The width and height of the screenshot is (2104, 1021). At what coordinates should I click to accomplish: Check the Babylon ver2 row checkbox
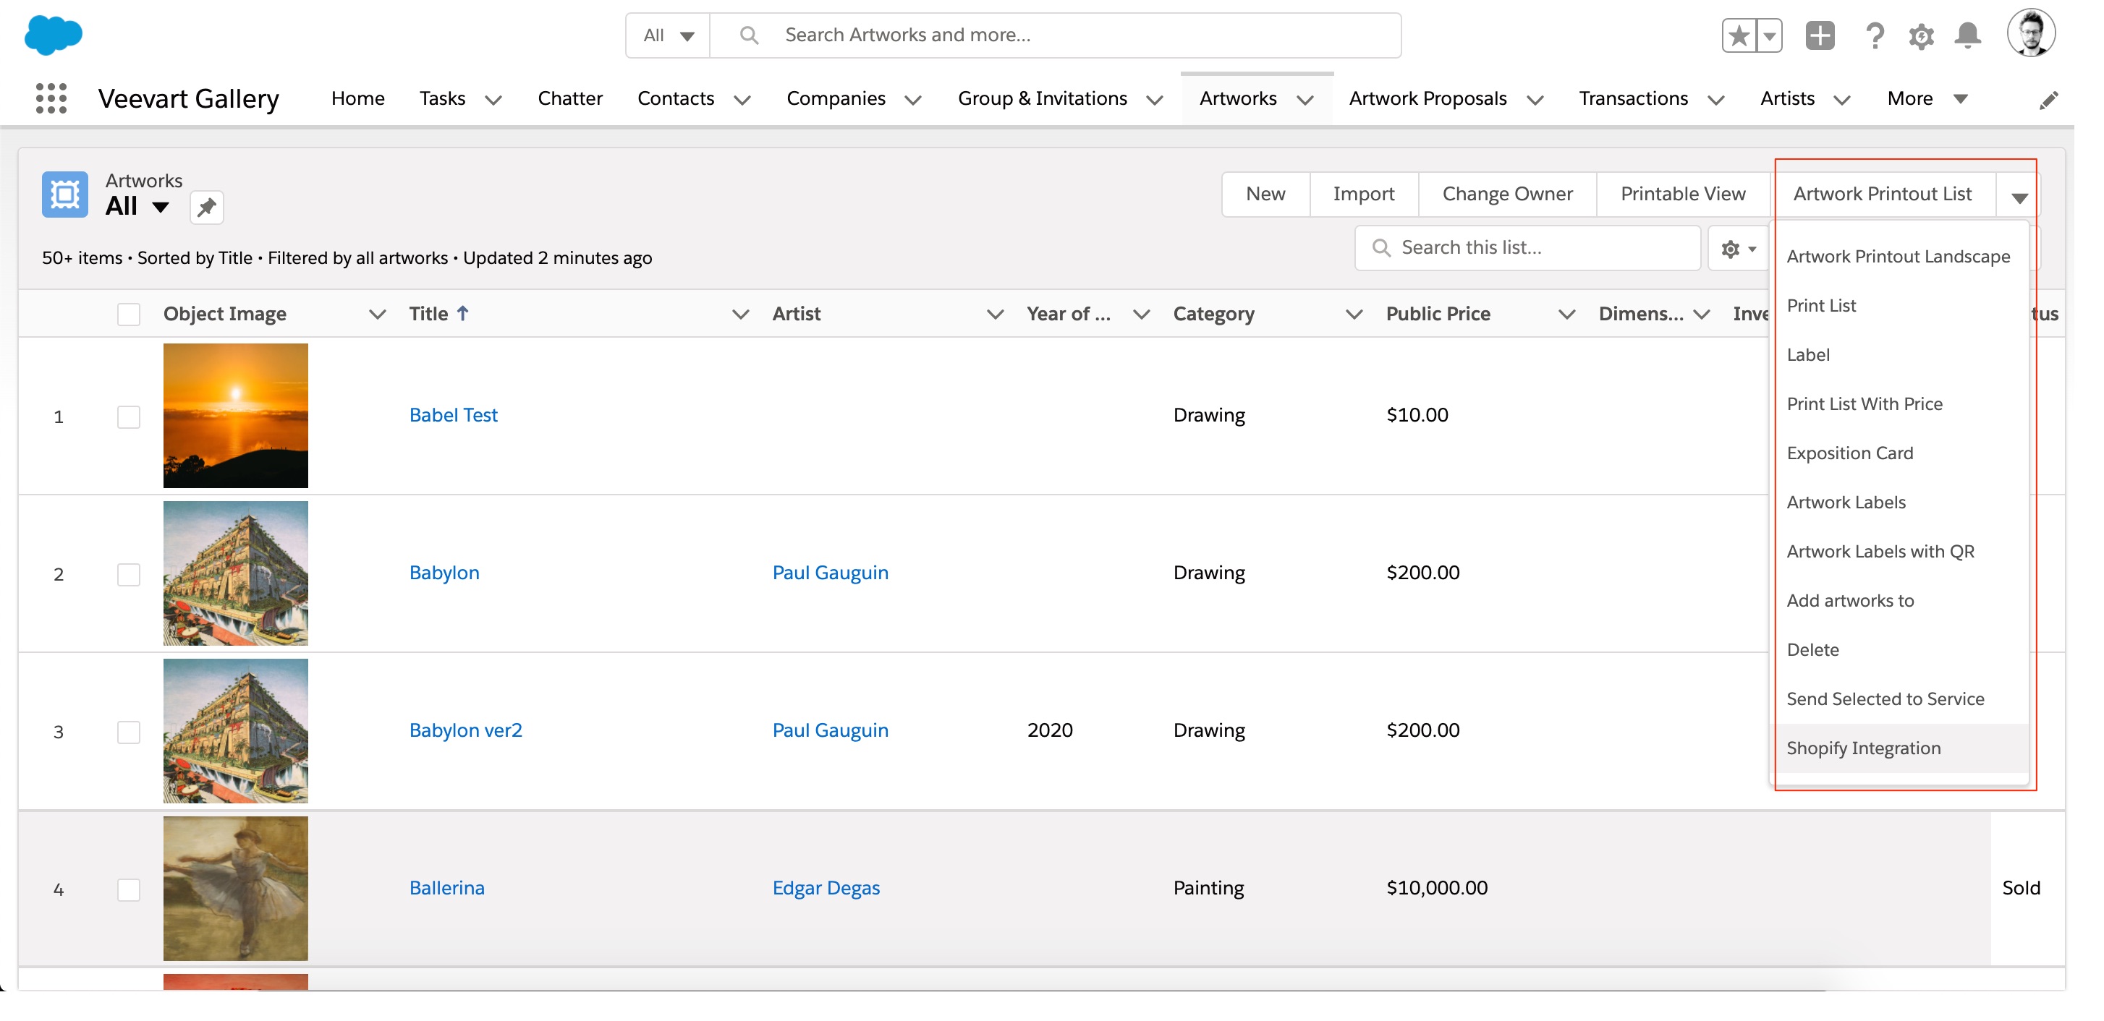point(128,732)
